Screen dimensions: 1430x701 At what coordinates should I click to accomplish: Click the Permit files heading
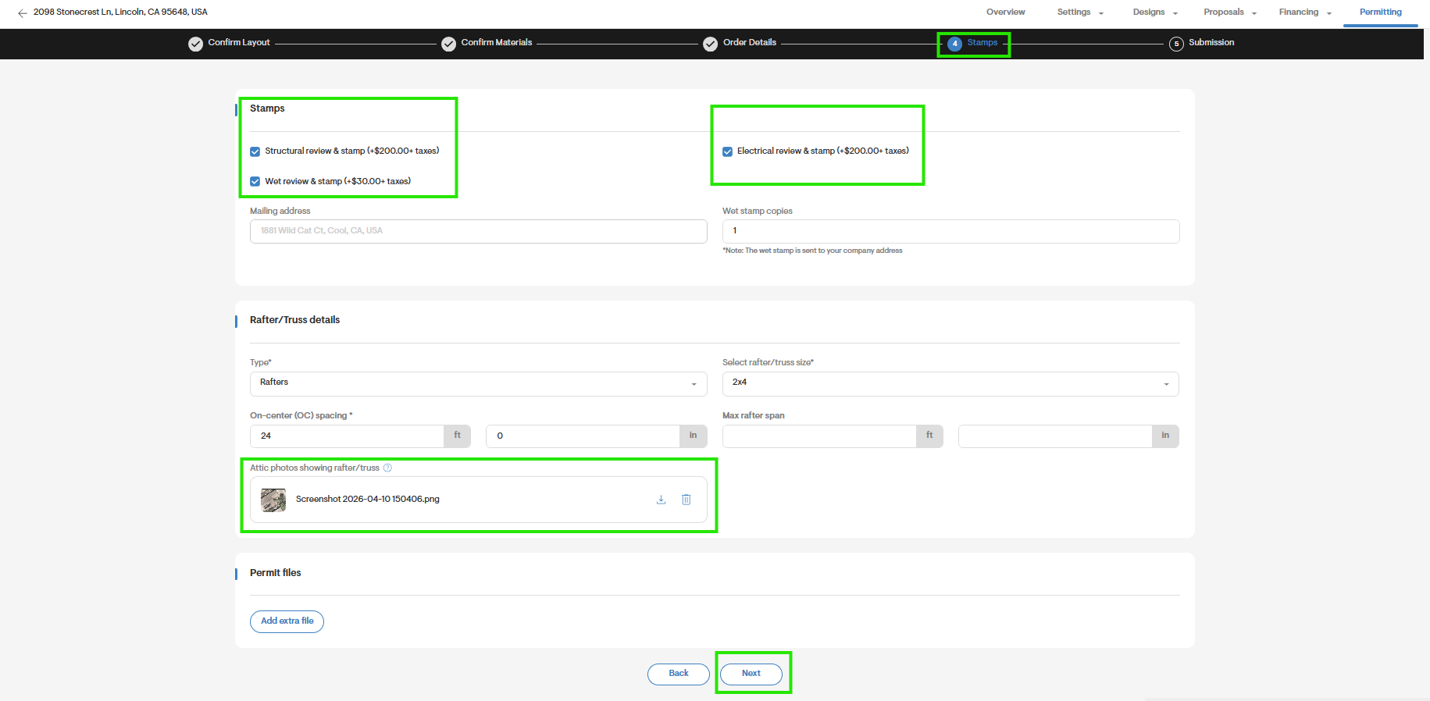275,573
